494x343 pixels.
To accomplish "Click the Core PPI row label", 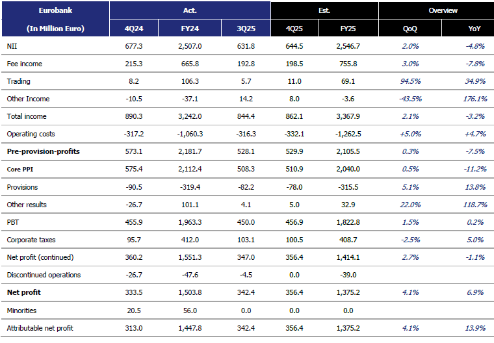I will pyautogui.click(x=19, y=169).
